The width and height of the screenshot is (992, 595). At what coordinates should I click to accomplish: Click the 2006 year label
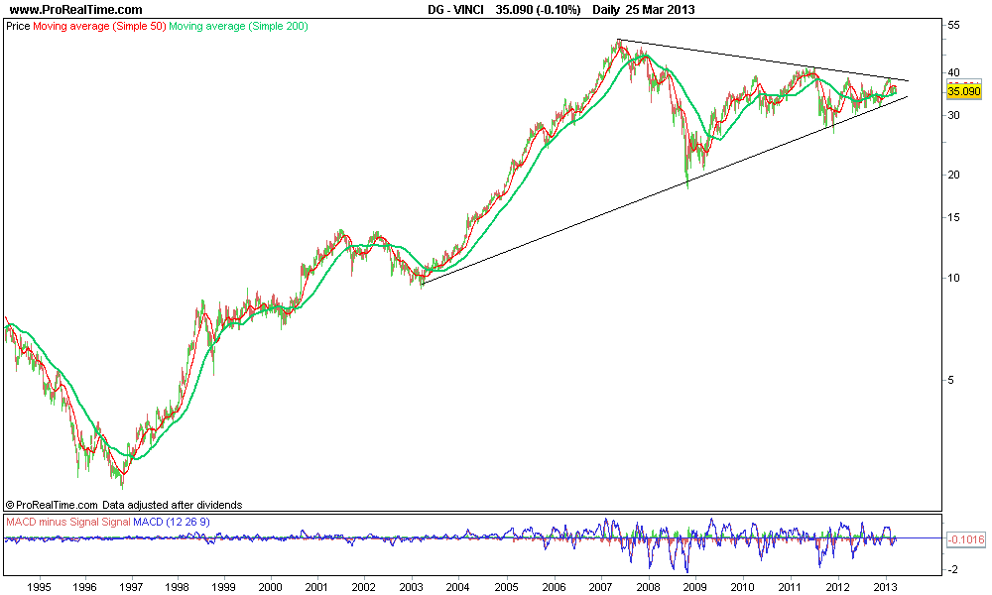tap(555, 586)
